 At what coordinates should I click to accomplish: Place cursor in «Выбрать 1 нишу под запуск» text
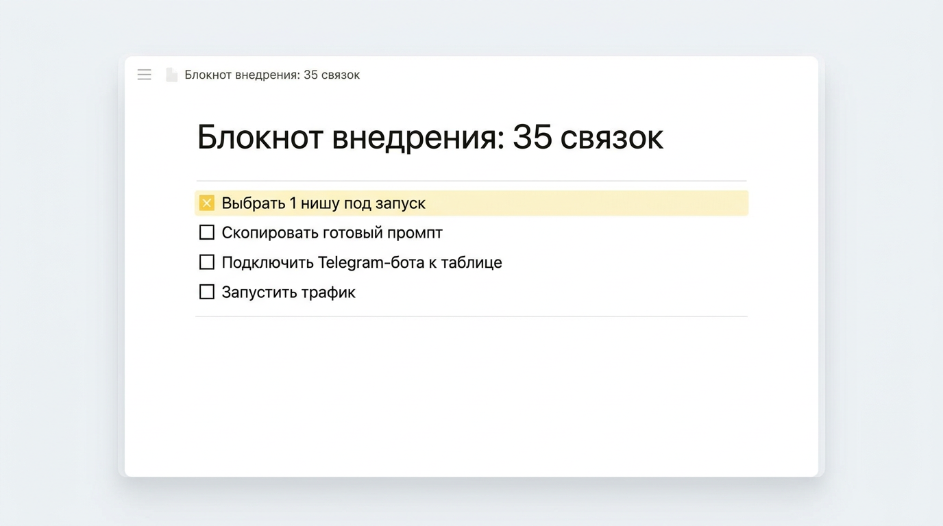tap(323, 203)
